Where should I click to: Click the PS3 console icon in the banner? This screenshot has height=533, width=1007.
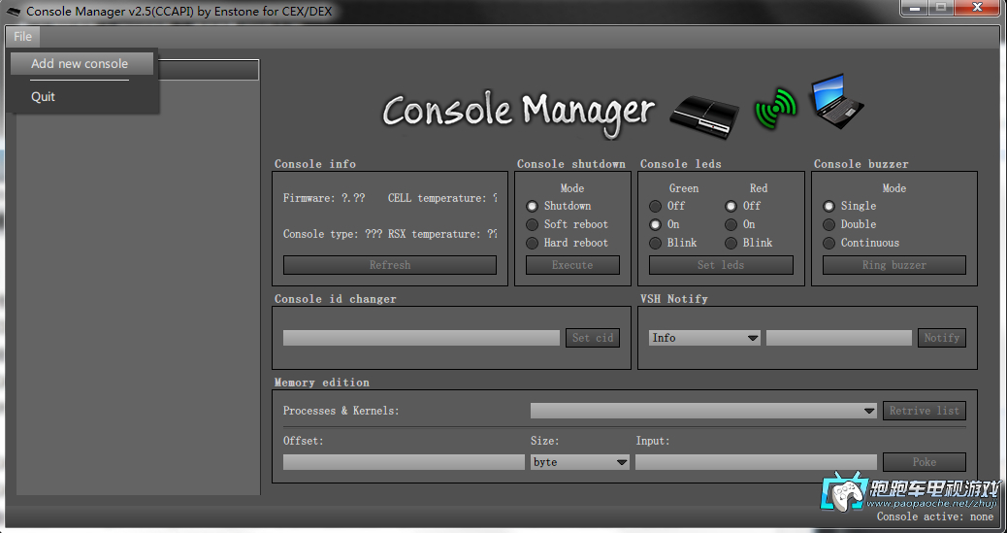pyautogui.click(x=704, y=116)
